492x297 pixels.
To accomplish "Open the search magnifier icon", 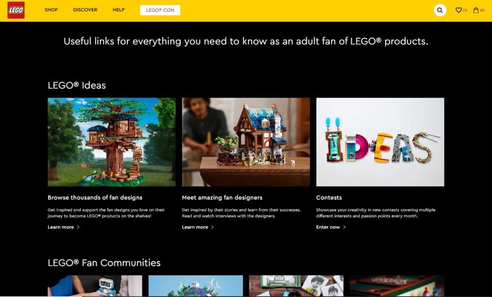I will (440, 10).
